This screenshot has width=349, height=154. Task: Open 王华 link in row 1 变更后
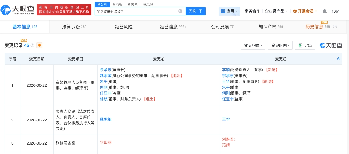226,81
